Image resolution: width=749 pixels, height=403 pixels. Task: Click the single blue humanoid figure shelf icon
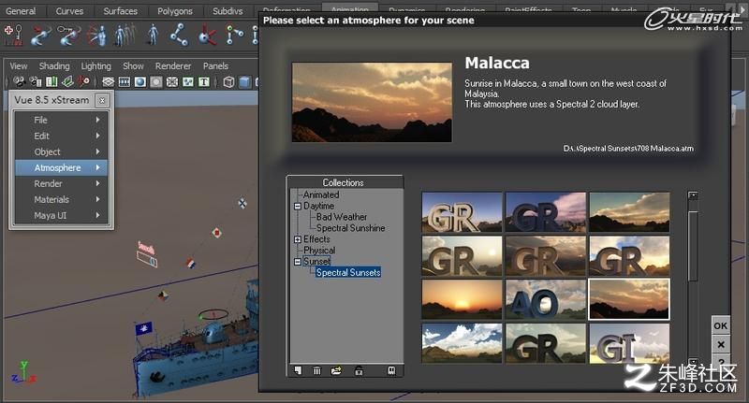click(153, 36)
